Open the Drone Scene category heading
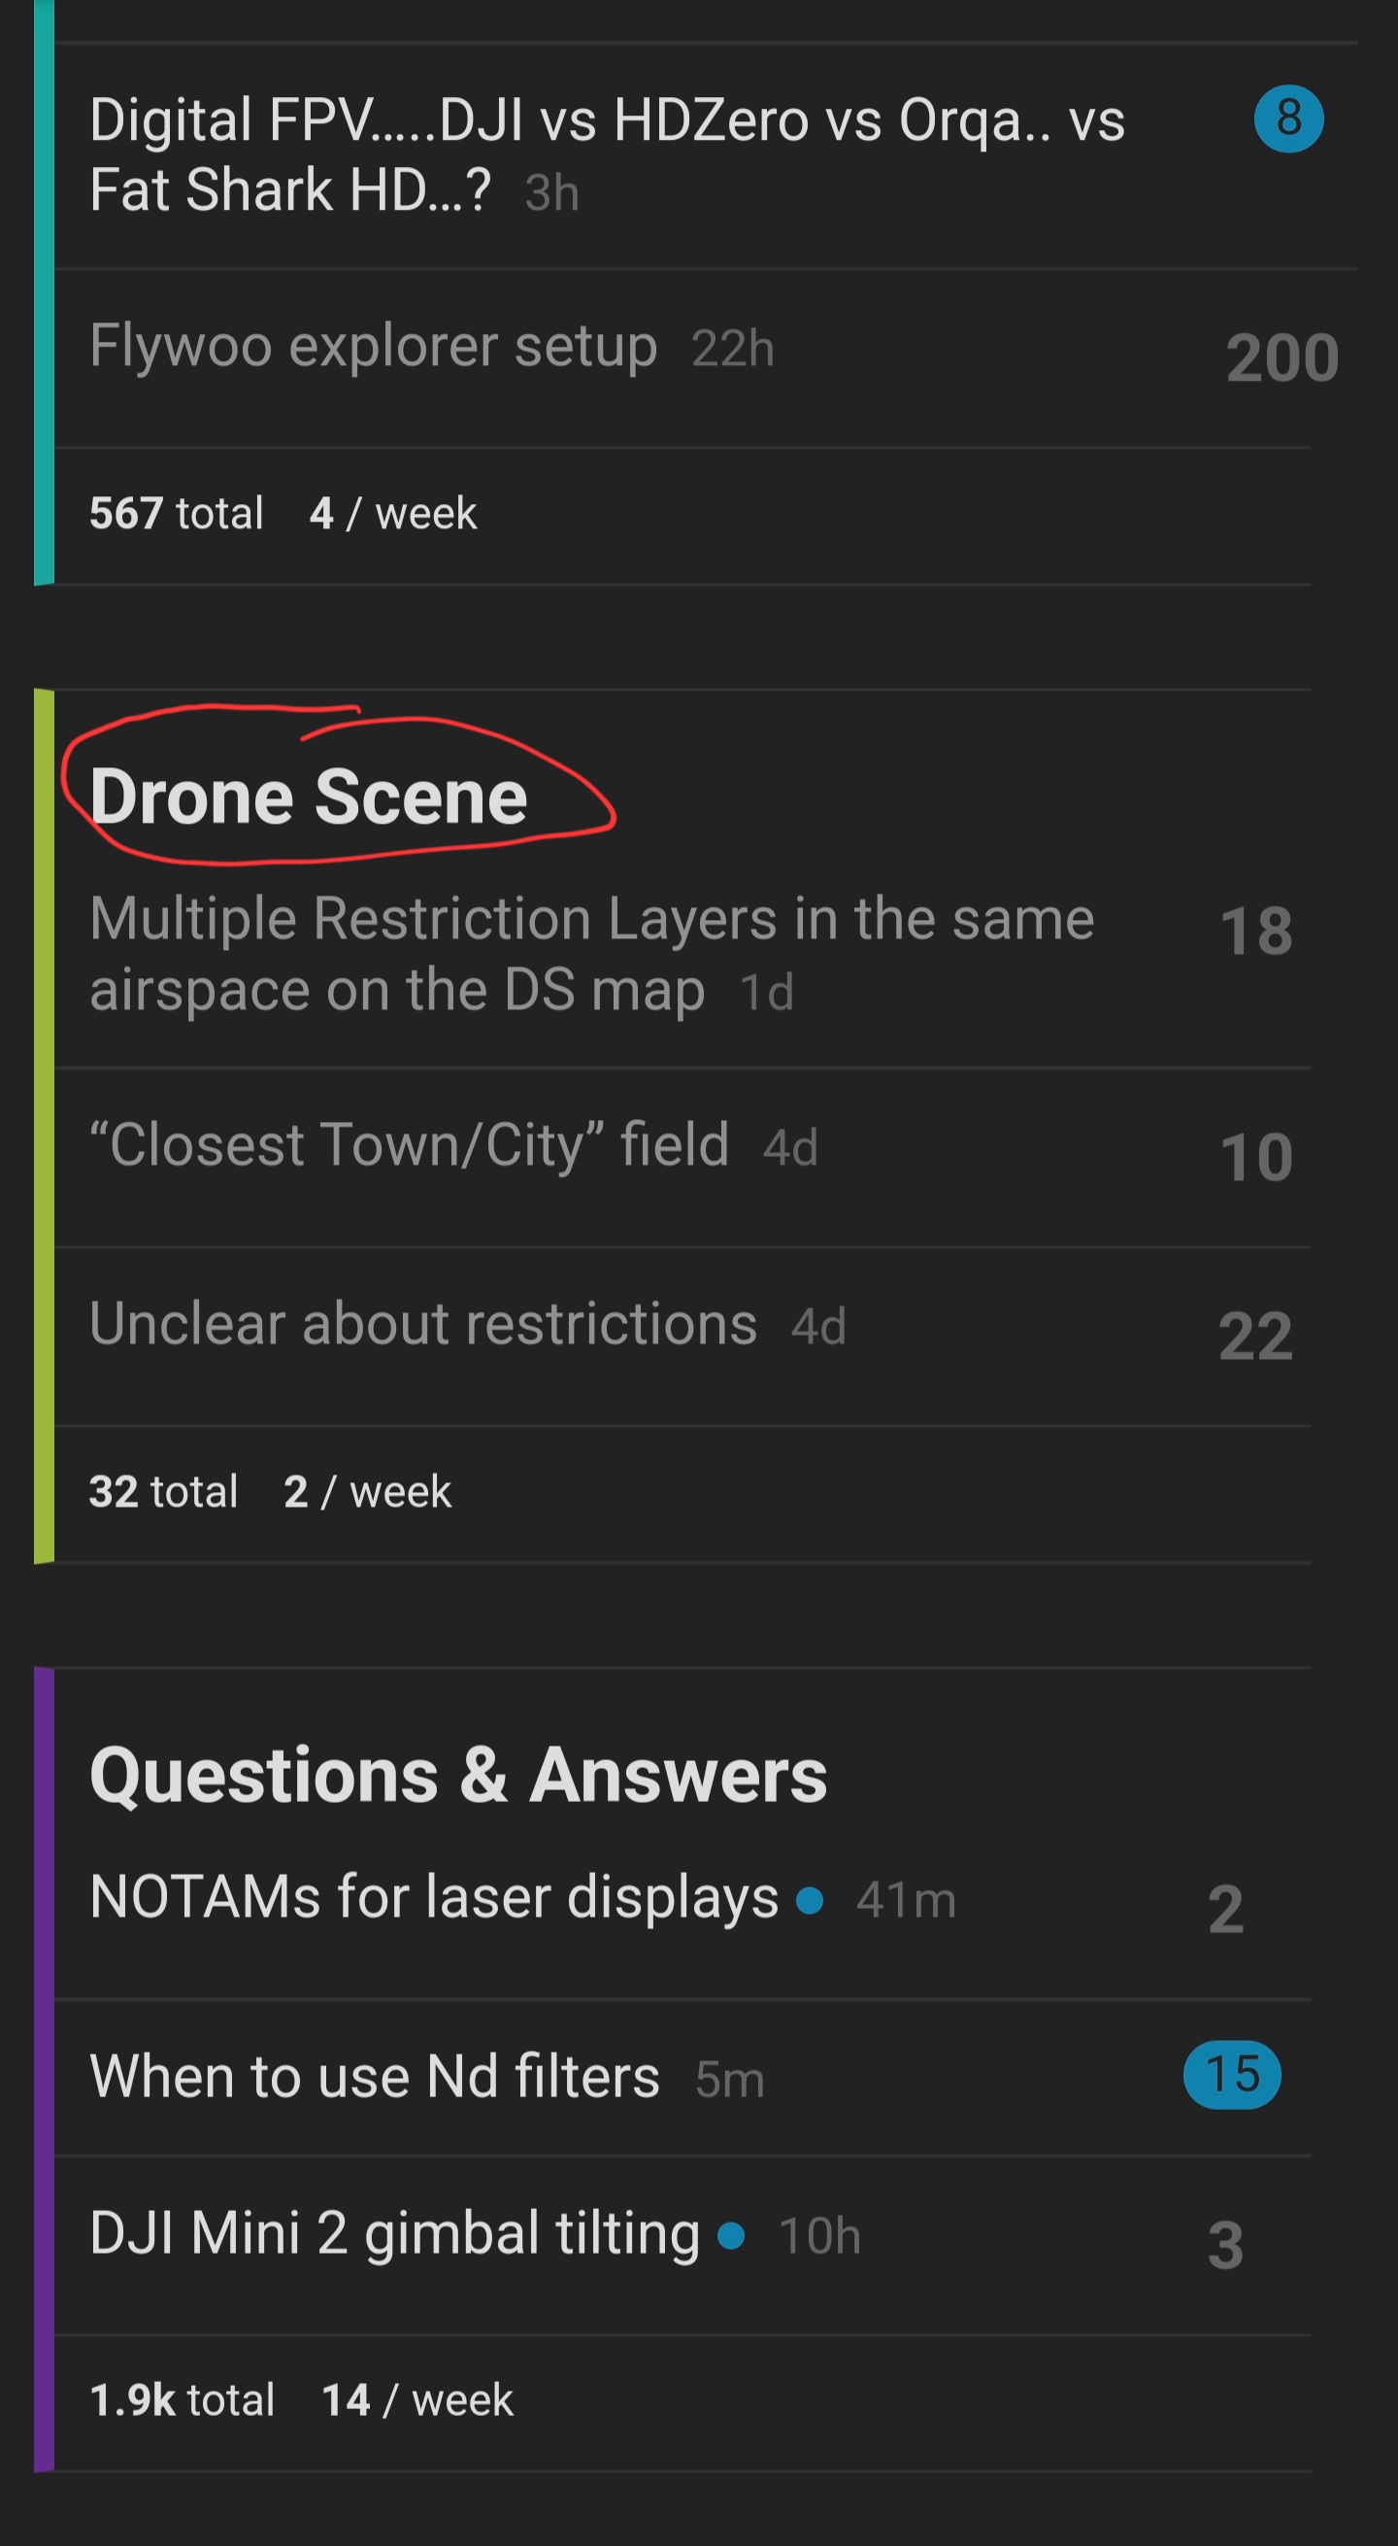Image resolution: width=1398 pixels, height=2546 pixels. (x=309, y=797)
